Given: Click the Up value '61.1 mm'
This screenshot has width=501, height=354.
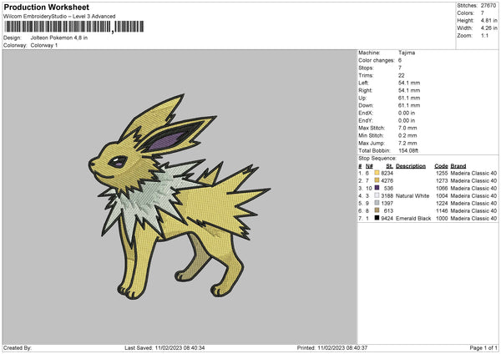Looking at the screenshot, I should (x=409, y=98).
